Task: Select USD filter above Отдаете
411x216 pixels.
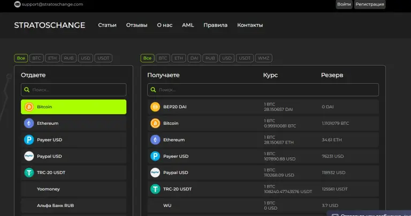Action: pyautogui.click(x=86, y=58)
